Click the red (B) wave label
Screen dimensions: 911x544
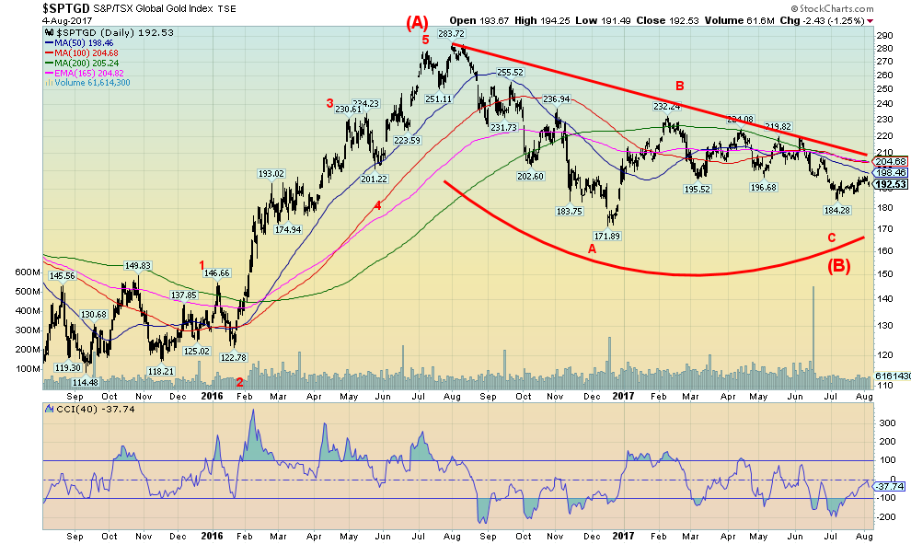coord(839,266)
